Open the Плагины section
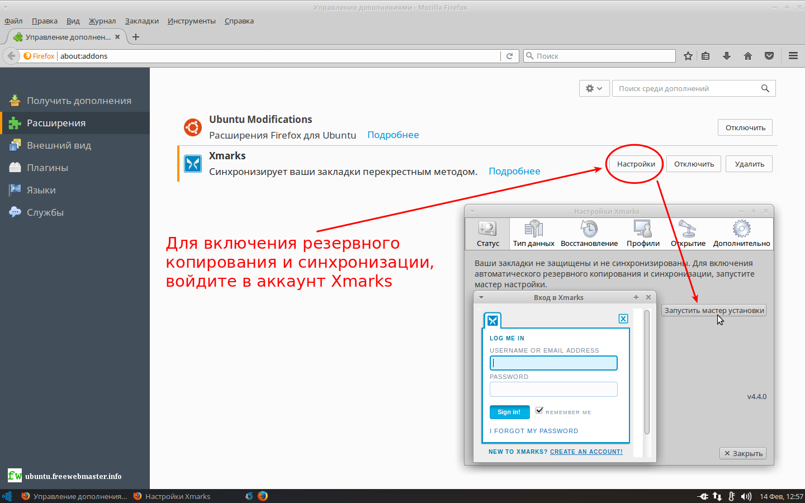This screenshot has height=503, width=805. pyautogui.click(x=75, y=168)
